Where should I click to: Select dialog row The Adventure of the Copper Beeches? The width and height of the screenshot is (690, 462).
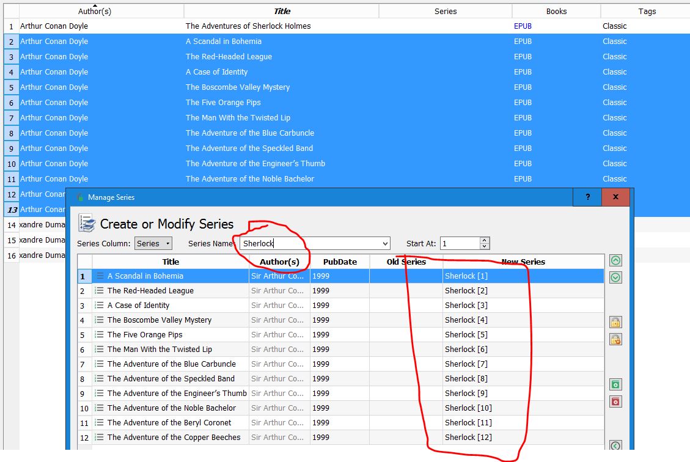pos(174,438)
